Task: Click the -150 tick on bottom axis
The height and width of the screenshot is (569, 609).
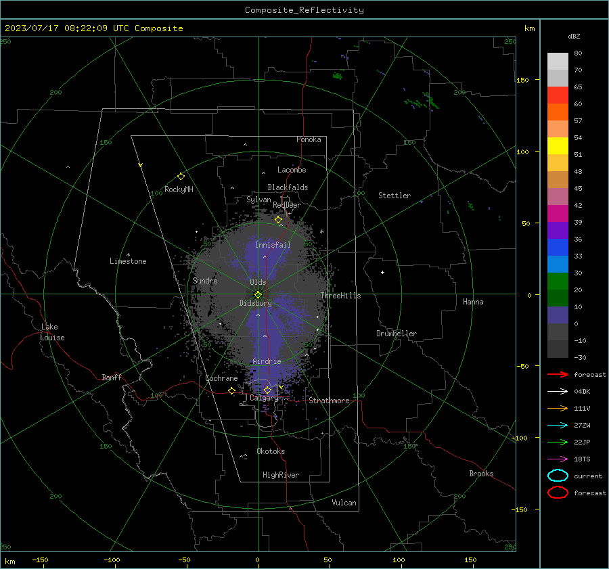Action: pyautogui.click(x=40, y=560)
